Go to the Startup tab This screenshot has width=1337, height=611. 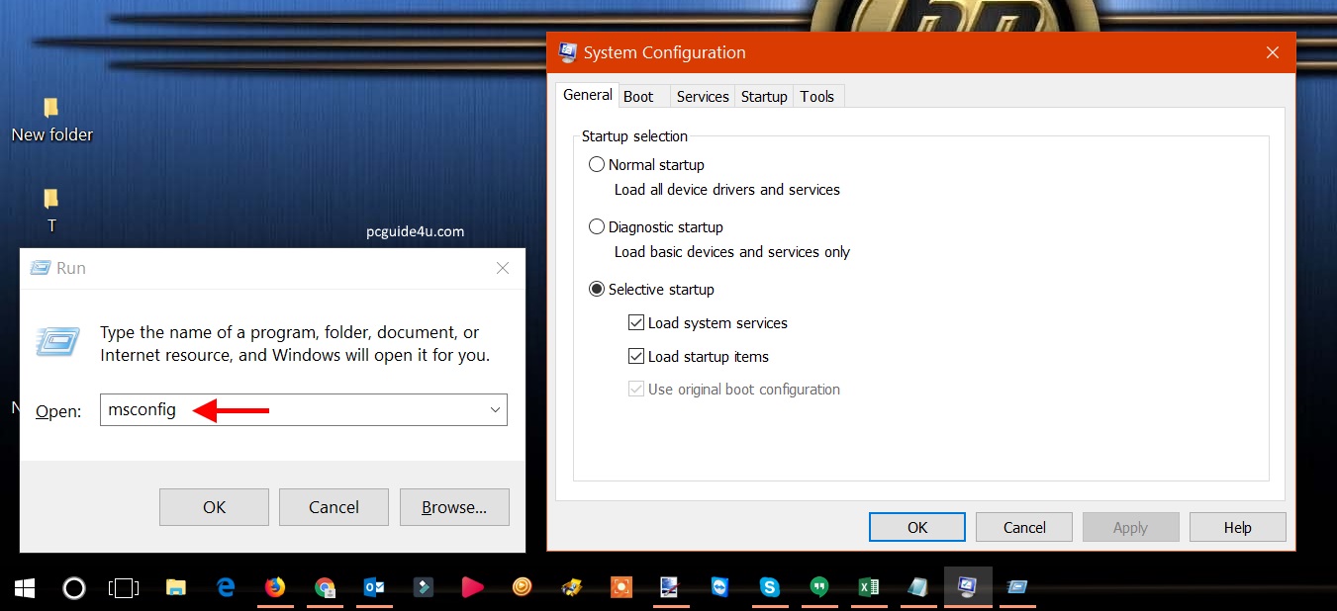[764, 96]
